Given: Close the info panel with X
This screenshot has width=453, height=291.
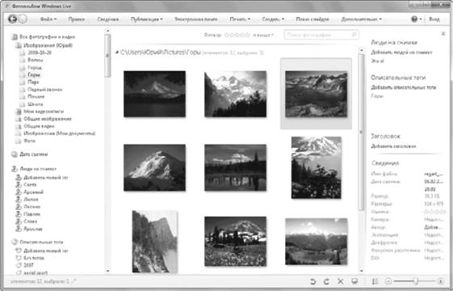Looking at the screenshot, I should point(443,34).
